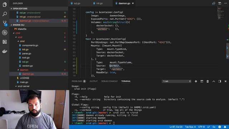229x129 pixels.
Task: Change LF line ending in status bar
Action: (208, 127)
